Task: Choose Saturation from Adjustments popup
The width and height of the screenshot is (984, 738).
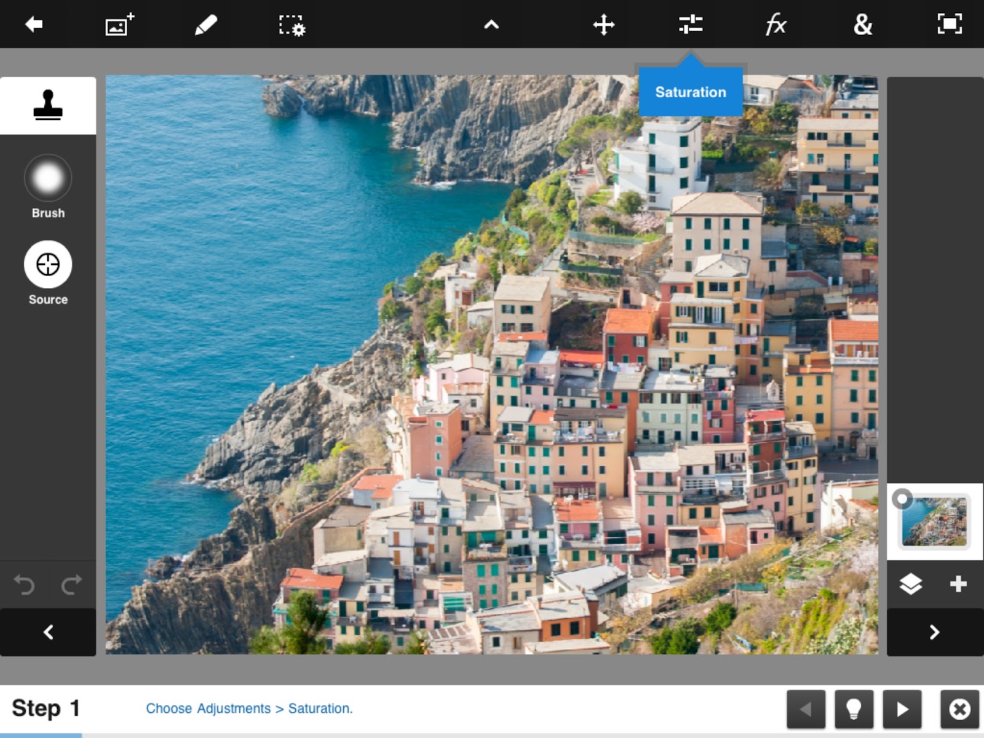Action: pos(691,92)
